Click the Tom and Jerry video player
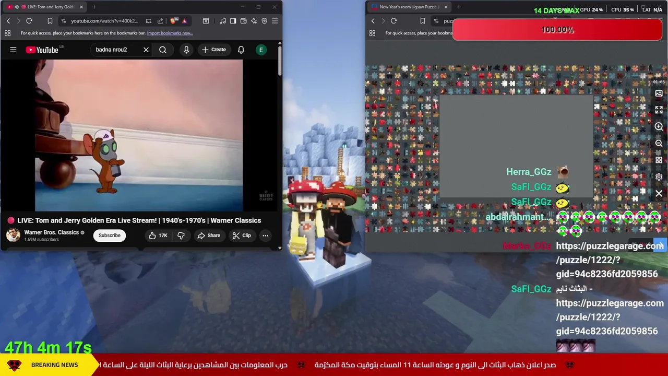This screenshot has height=376, width=668. pos(139,135)
